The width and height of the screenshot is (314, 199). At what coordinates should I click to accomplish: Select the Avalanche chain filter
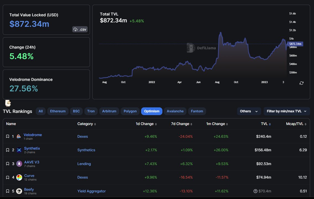(175, 111)
